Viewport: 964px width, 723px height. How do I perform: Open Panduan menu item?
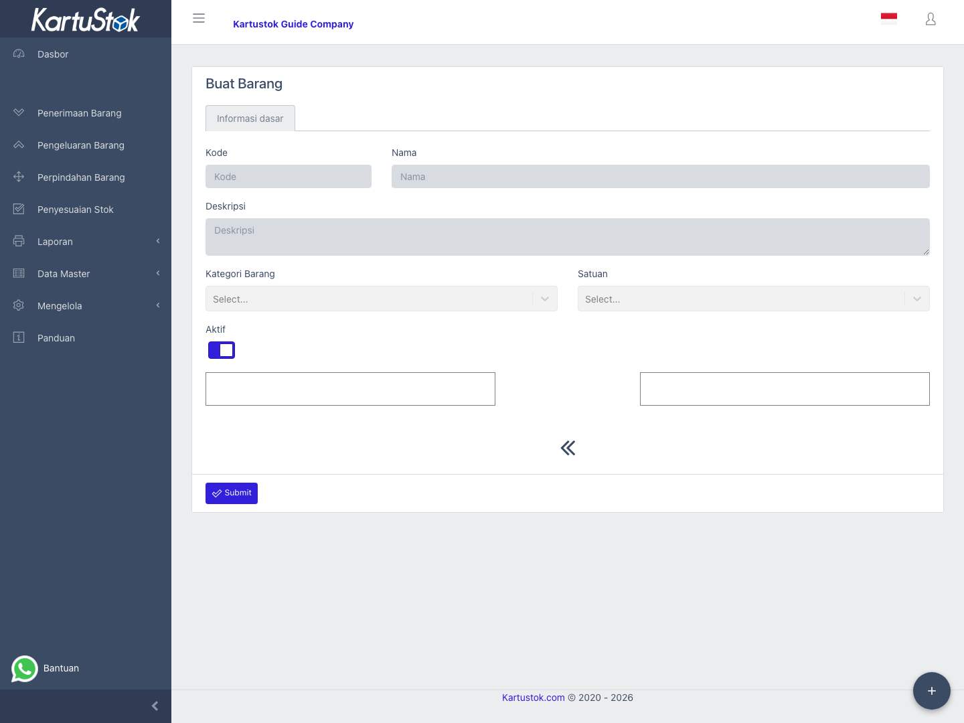(x=86, y=338)
